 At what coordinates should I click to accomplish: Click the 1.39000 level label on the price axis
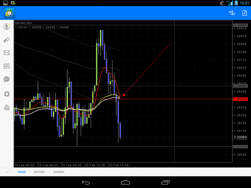pyautogui.click(x=240, y=147)
